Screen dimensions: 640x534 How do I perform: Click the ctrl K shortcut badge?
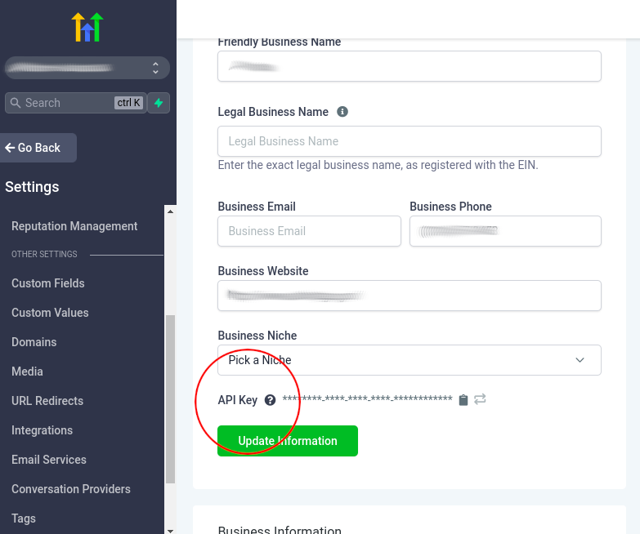coord(128,103)
